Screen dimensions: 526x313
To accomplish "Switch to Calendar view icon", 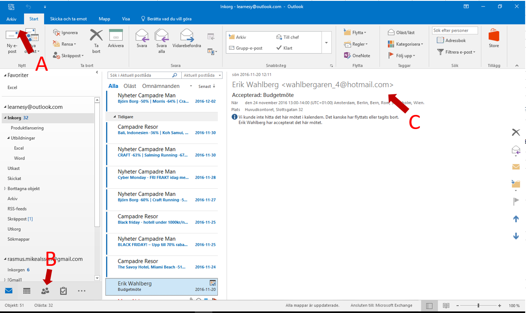I will 27,291.
